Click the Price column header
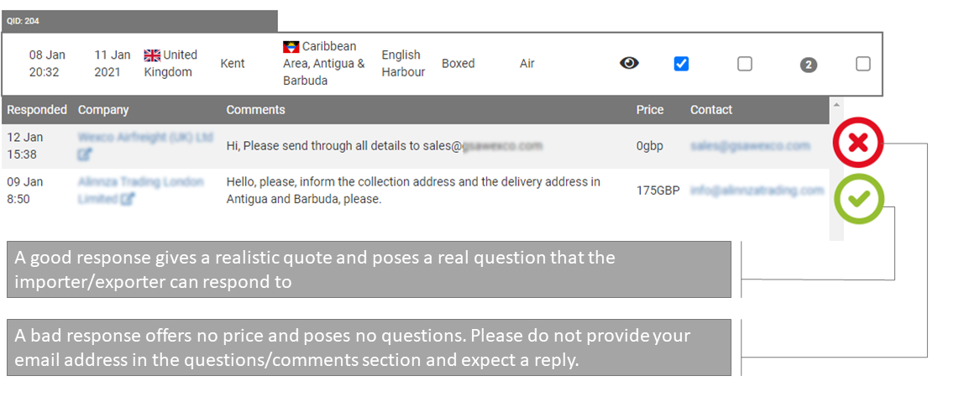The width and height of the screenshot is (954, 397). click(649, 110)
